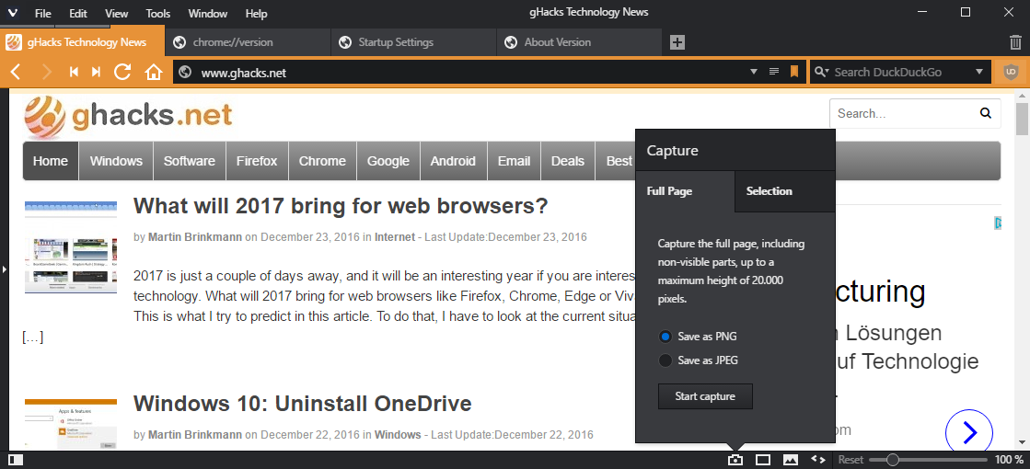1030x469 pixels.
Task: Open the 2017 browsers article thumbnail
Action: [x=71, y=247]
